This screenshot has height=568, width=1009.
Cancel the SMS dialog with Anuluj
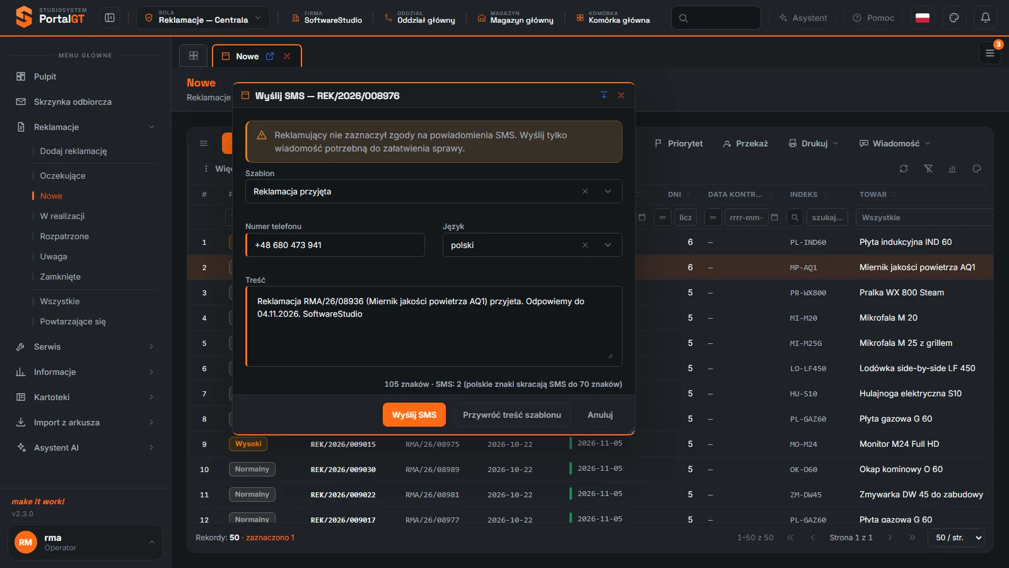click(x=600, y=415)
